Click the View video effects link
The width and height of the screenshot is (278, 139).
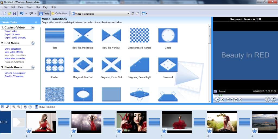tap(14, 52)
